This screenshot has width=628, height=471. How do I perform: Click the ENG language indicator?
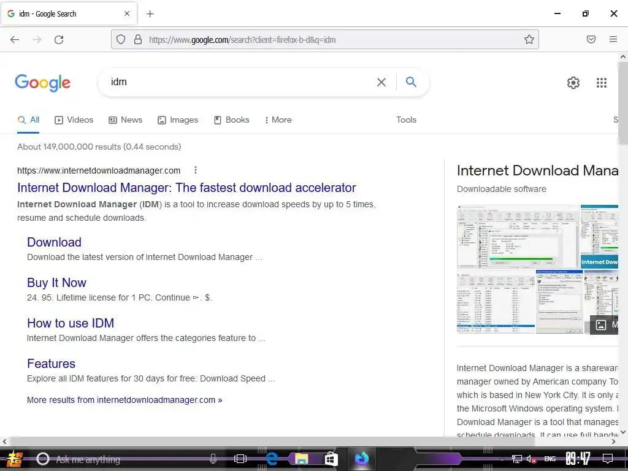click(550, 459)
